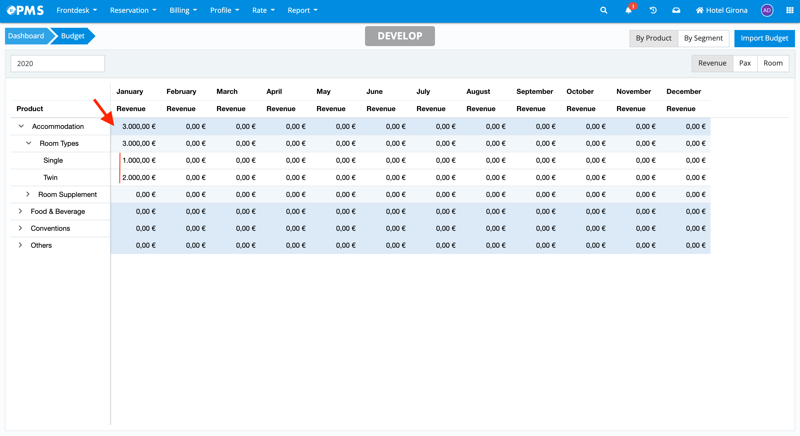
Task: Toggle the Pax data view
Action: (x=745, y=63)
